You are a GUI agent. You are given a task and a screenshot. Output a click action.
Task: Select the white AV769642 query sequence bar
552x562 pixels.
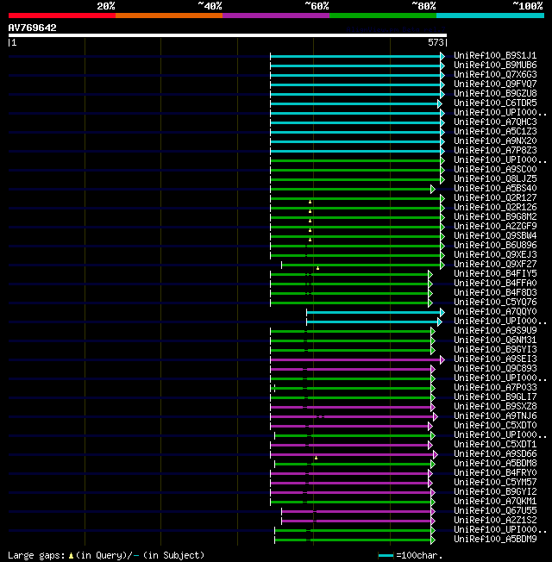(228, 35)
